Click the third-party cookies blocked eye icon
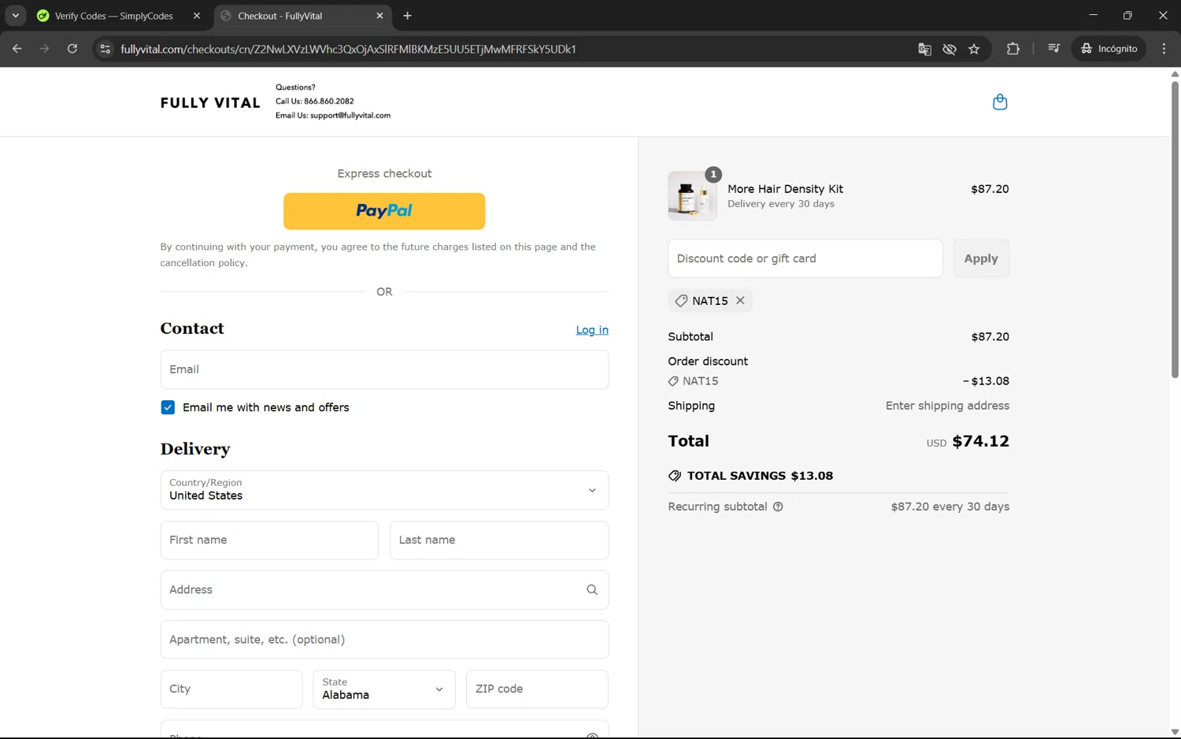 pos(950,49)
